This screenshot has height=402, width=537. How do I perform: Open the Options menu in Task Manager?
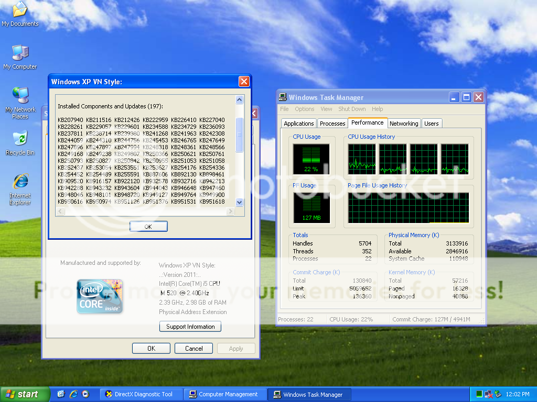(x=305, y=109)
